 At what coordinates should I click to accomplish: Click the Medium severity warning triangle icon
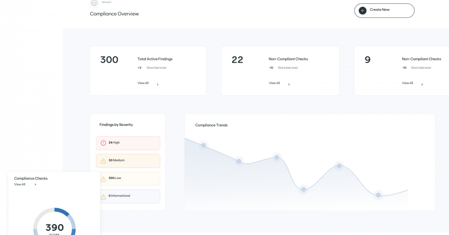click(104, 160)
